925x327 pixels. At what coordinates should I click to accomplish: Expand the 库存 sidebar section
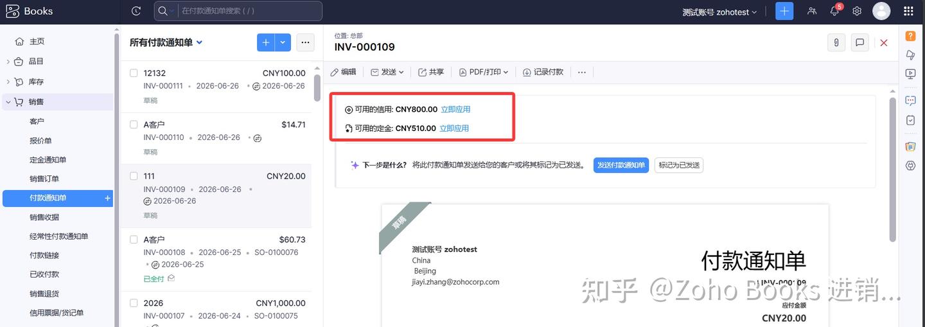8,82
